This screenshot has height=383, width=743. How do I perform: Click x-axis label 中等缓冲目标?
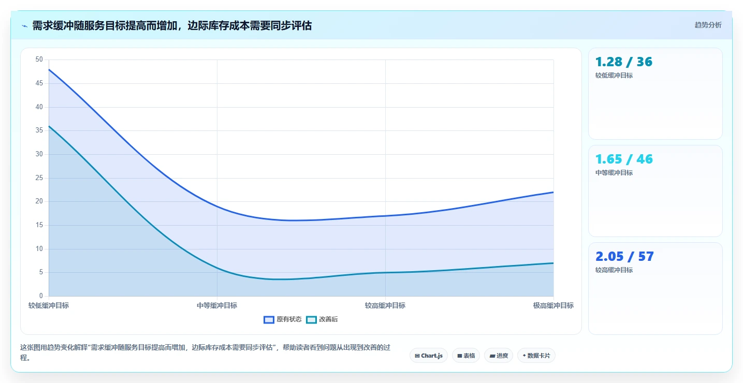coord(217,306)
